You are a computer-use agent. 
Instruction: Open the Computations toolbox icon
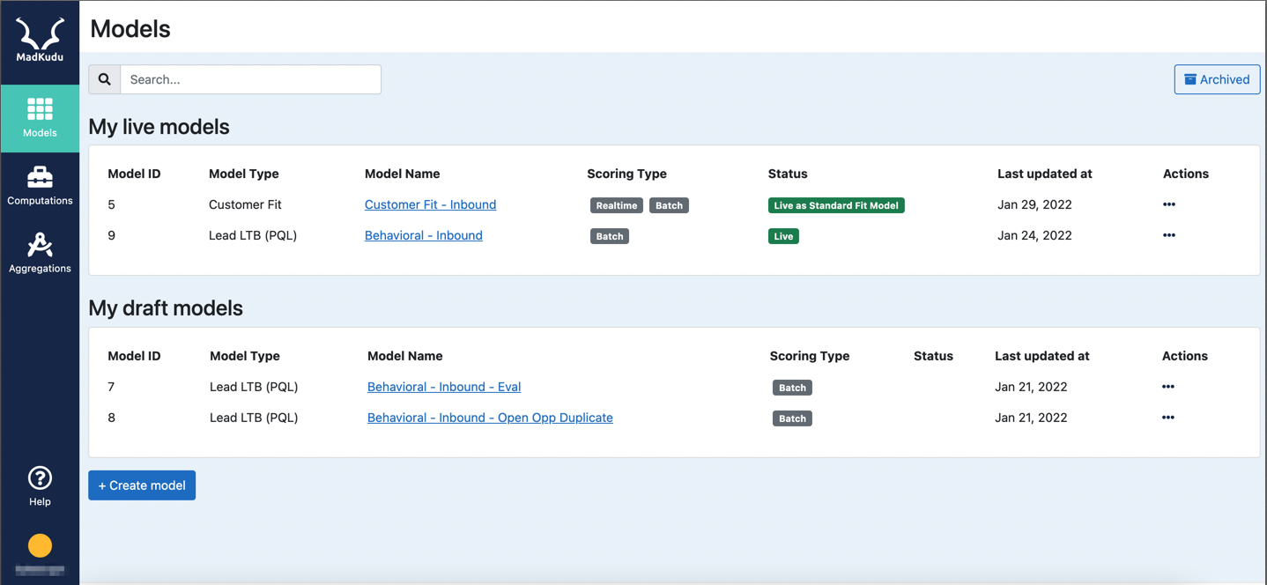40,177
